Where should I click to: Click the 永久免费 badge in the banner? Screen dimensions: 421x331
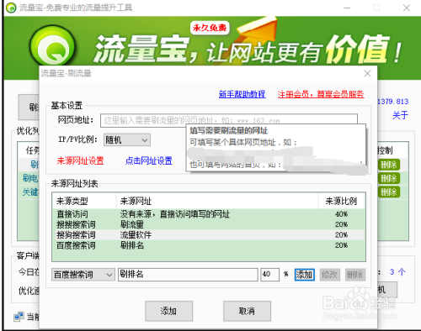(x=210, y=28)
